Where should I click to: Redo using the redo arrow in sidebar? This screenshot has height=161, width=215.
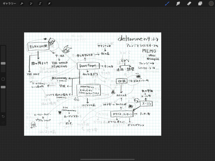click(x=3, y=123)
